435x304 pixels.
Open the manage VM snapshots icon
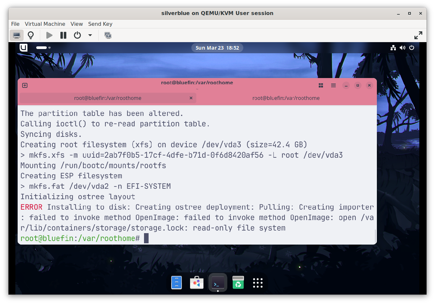(x=108, y=35)
